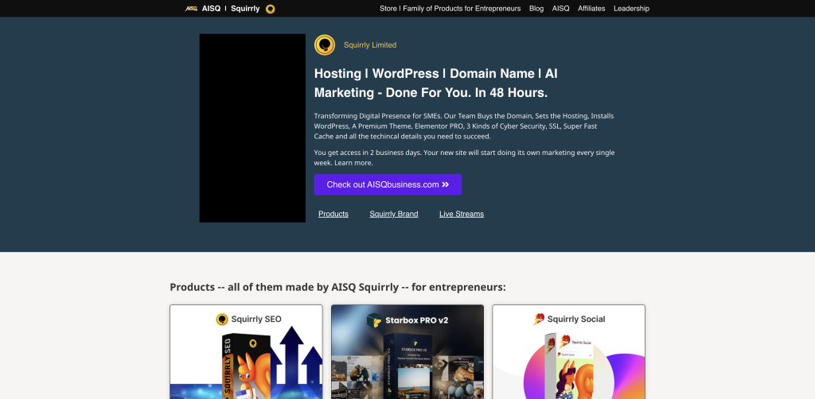Click the Products made by AISQ Squirrly heading

click(337, 287)
